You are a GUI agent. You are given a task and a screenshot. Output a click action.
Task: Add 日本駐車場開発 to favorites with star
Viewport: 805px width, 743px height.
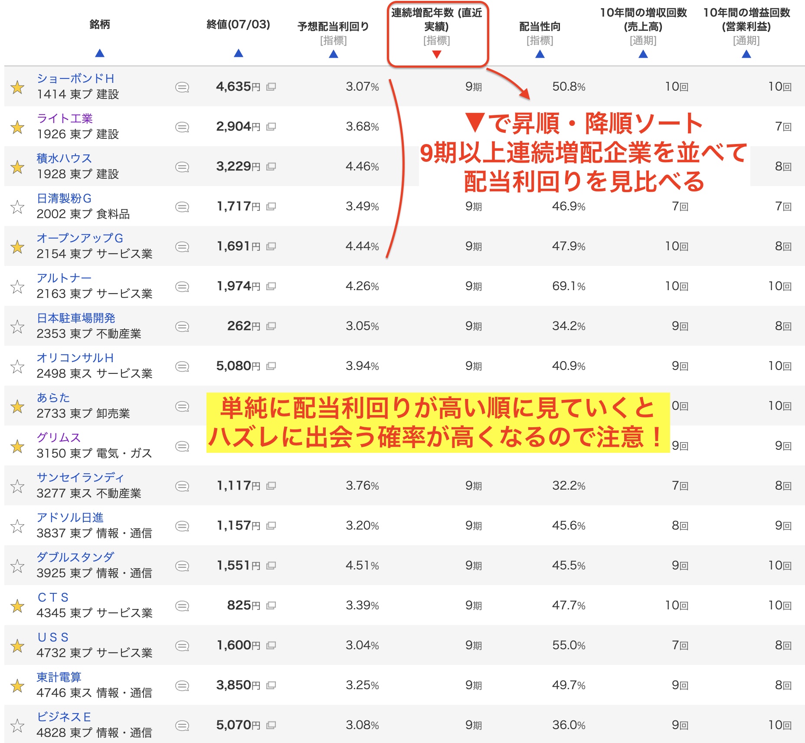click(17, 327)
